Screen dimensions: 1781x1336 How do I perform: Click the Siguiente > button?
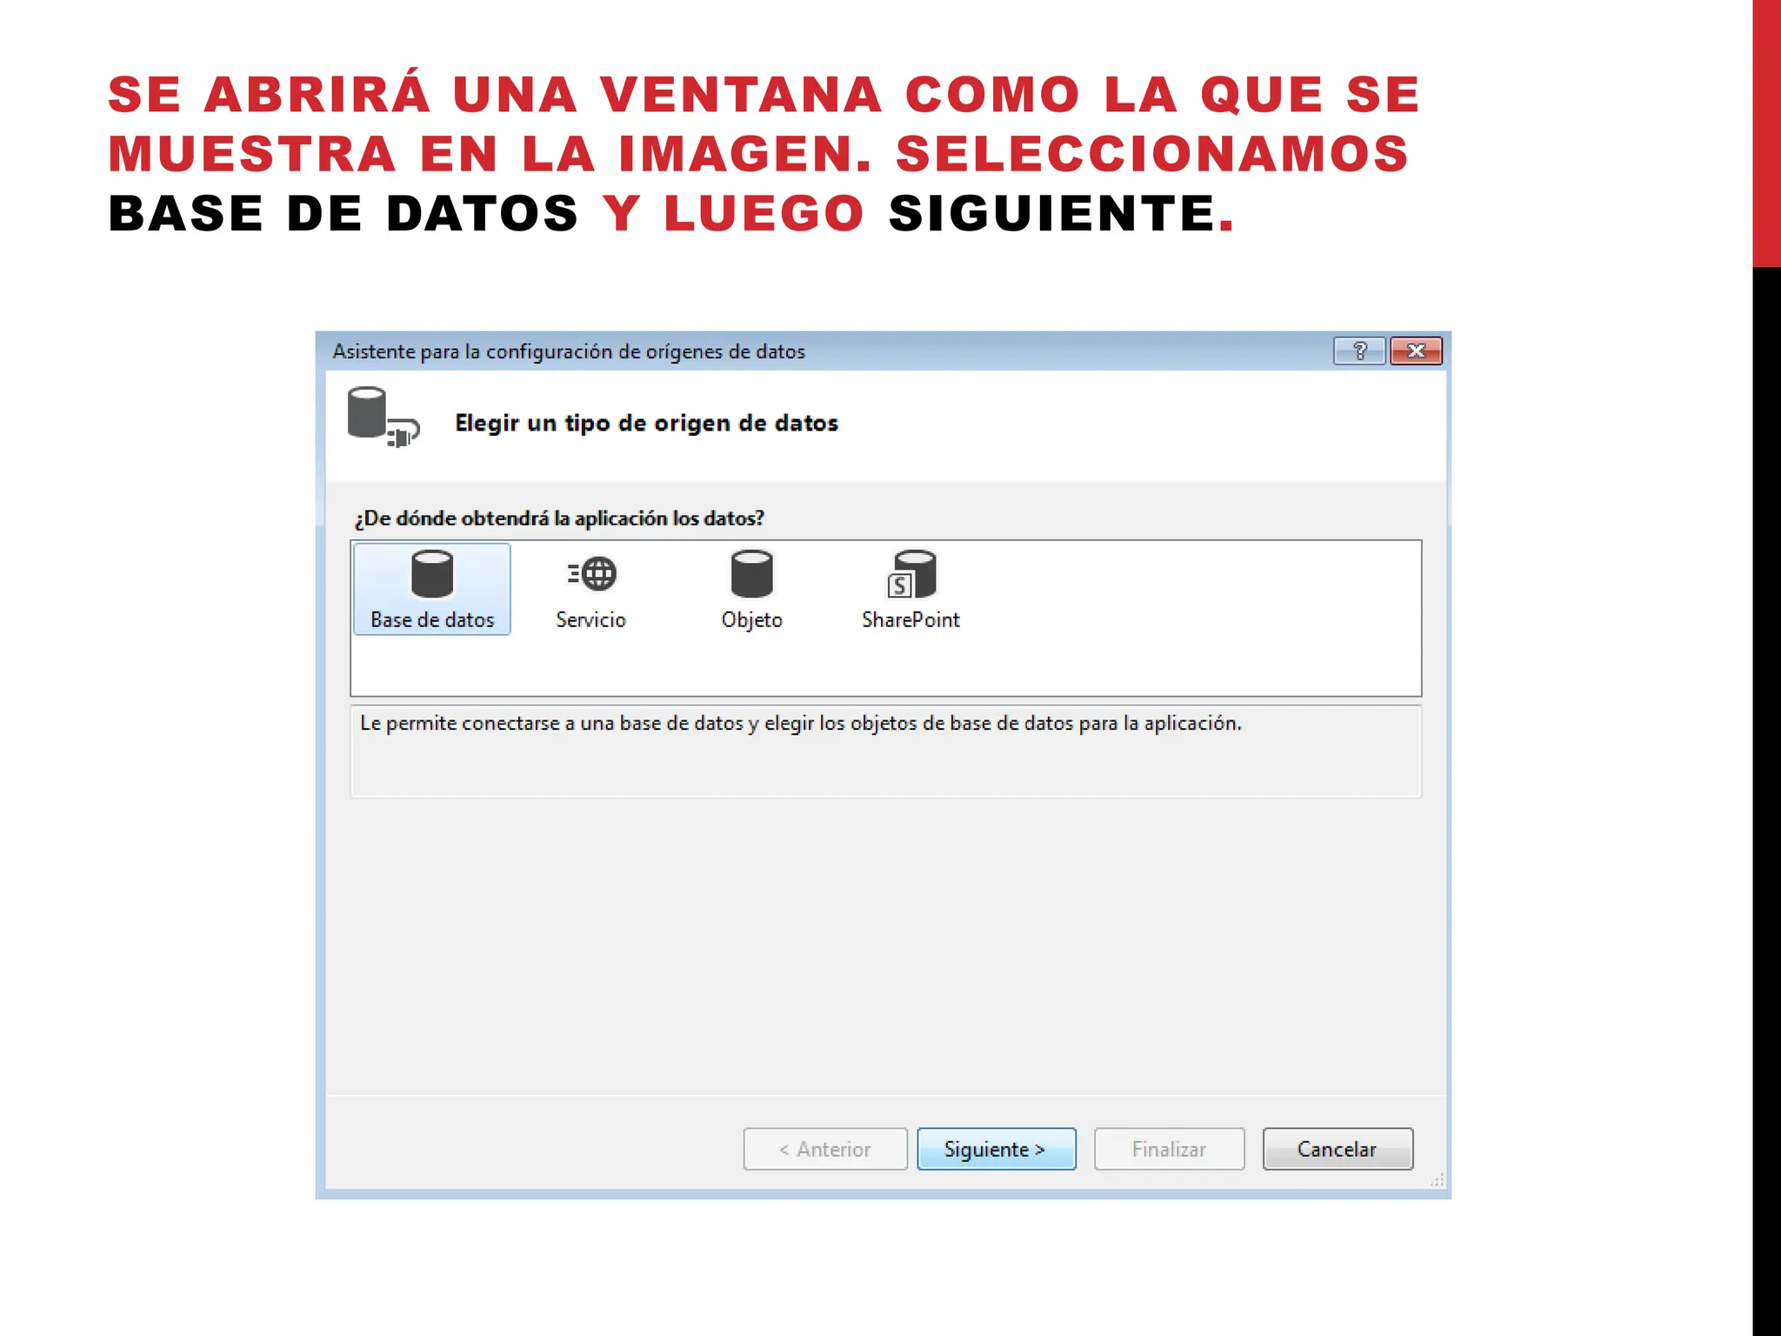(997, 1149)
